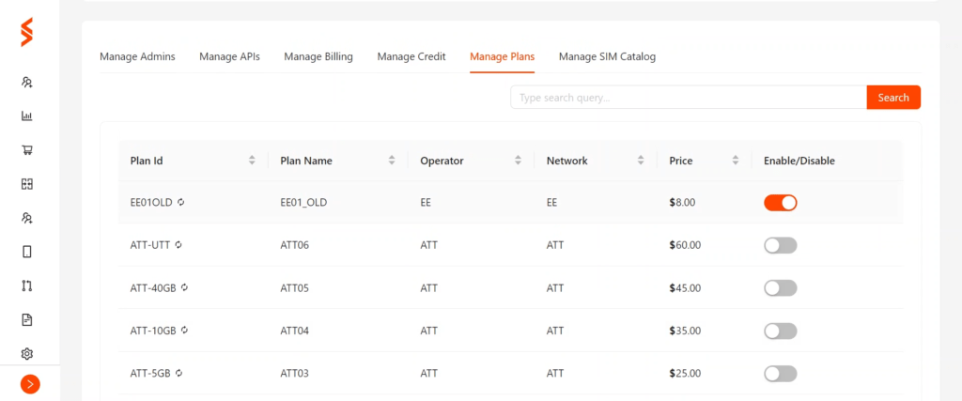Click the Enable/Disable column header
The height and width of the screenshot is (401, 962).
(x=799, y=161)
